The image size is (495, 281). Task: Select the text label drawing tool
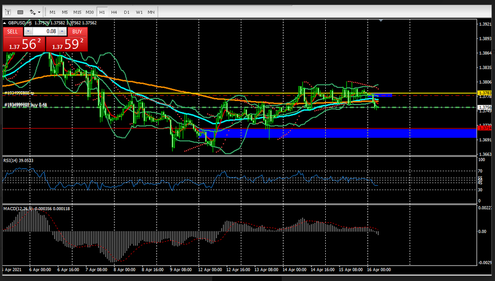[8, 12]
